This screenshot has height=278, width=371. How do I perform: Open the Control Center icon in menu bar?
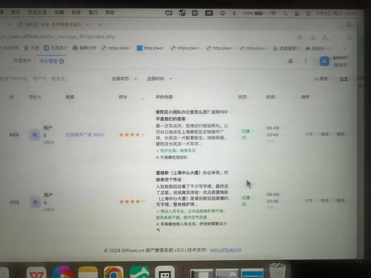point(297,14)
